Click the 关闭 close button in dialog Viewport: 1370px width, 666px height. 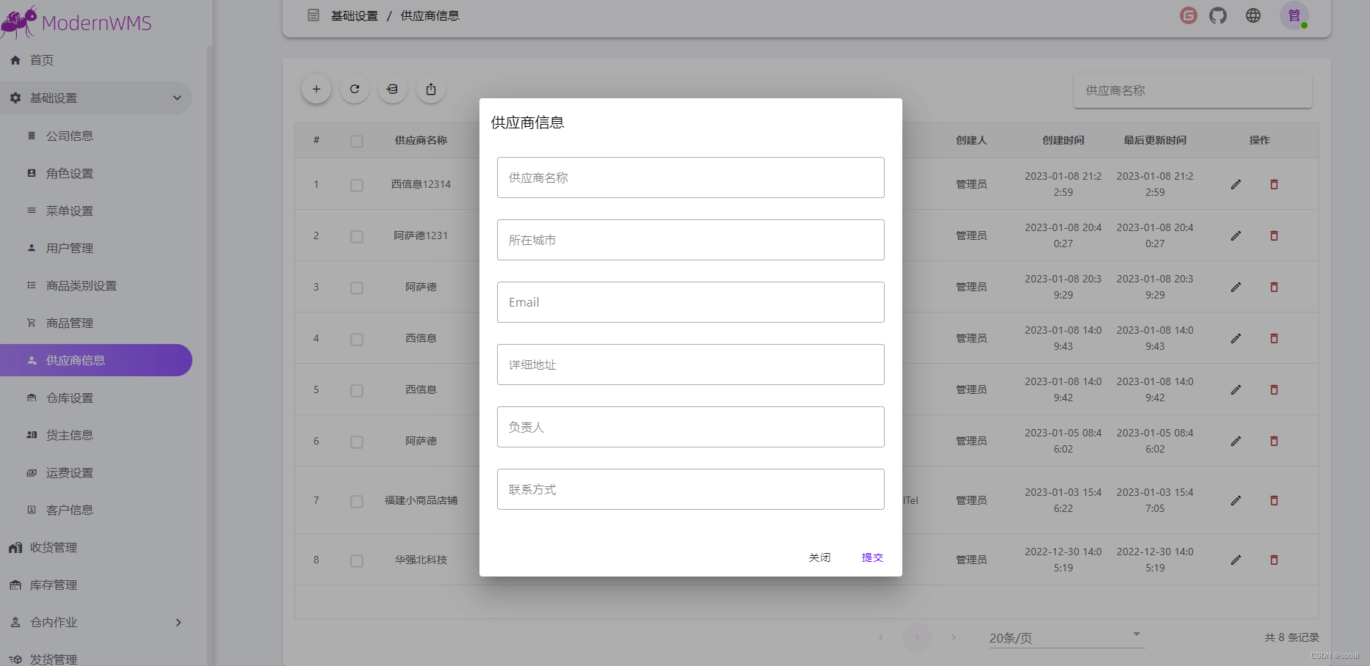[819, 557]
